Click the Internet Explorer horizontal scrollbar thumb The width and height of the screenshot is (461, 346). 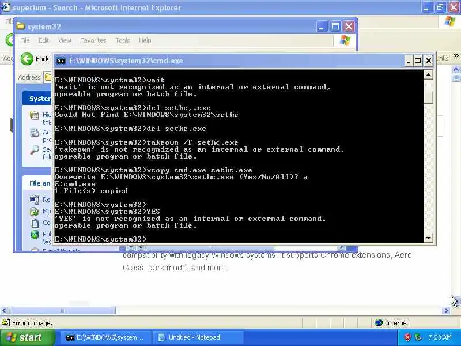point(63,310)
